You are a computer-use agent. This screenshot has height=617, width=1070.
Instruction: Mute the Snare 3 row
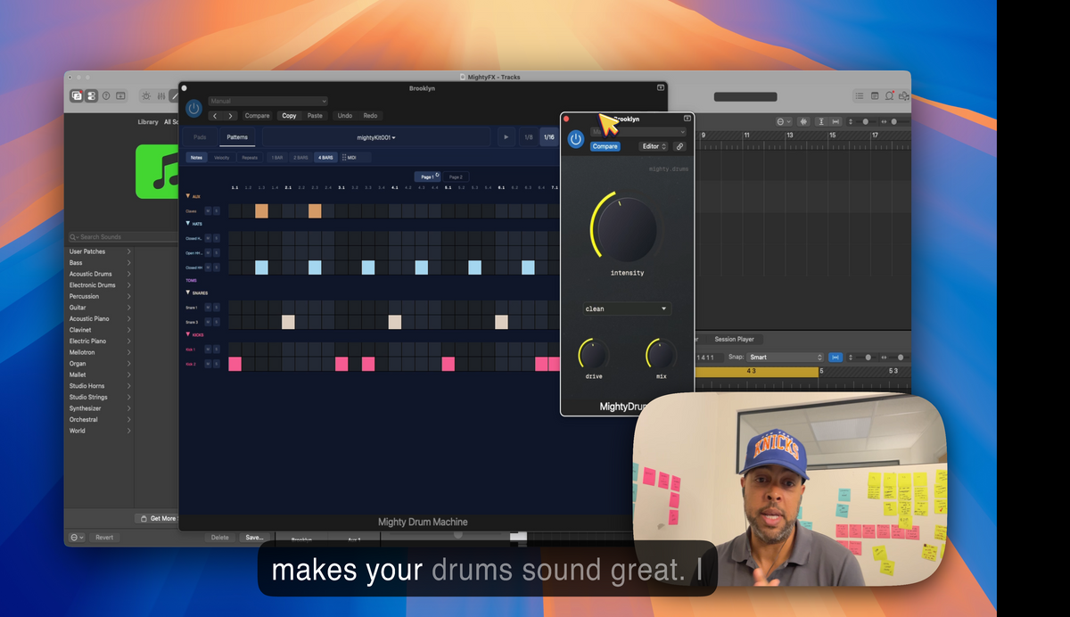click(x=209, y=322)
